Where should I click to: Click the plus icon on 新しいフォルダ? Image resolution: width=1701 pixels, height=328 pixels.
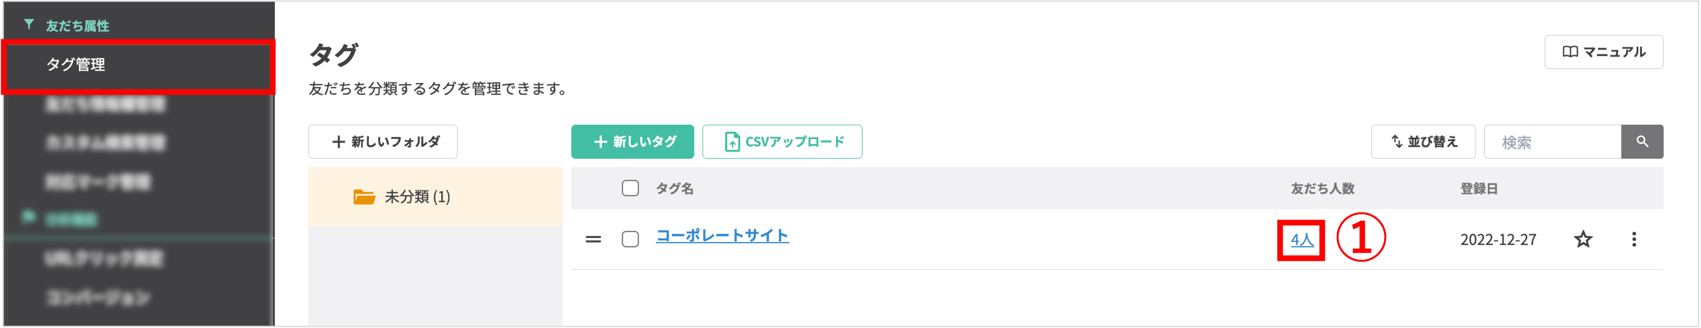[x=339, y=141]
